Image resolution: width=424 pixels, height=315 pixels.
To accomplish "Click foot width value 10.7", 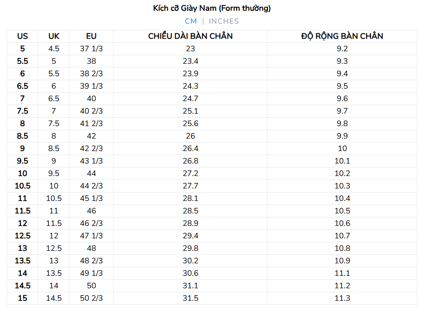I will 342,236.
